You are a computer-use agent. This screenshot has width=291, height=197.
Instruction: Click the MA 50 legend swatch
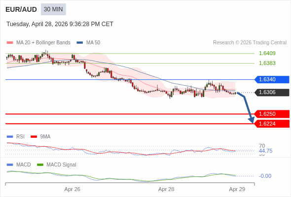(80, 43)
